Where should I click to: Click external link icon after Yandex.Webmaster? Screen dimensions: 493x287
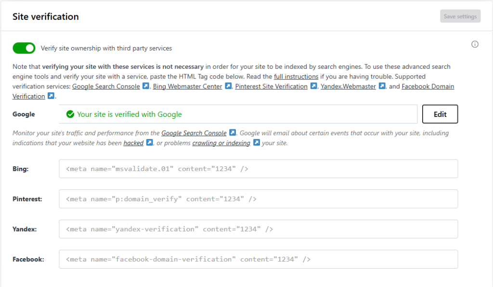382,87
